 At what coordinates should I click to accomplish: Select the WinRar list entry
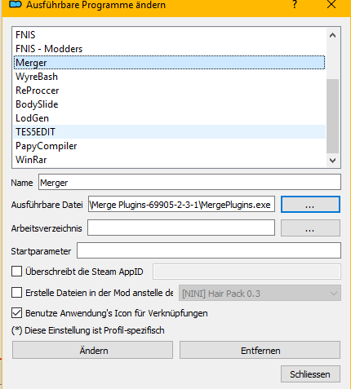click(170, 160)
